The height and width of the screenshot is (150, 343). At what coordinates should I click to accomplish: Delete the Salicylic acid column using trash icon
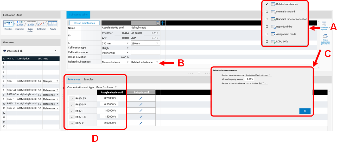[x=158, y=23]
